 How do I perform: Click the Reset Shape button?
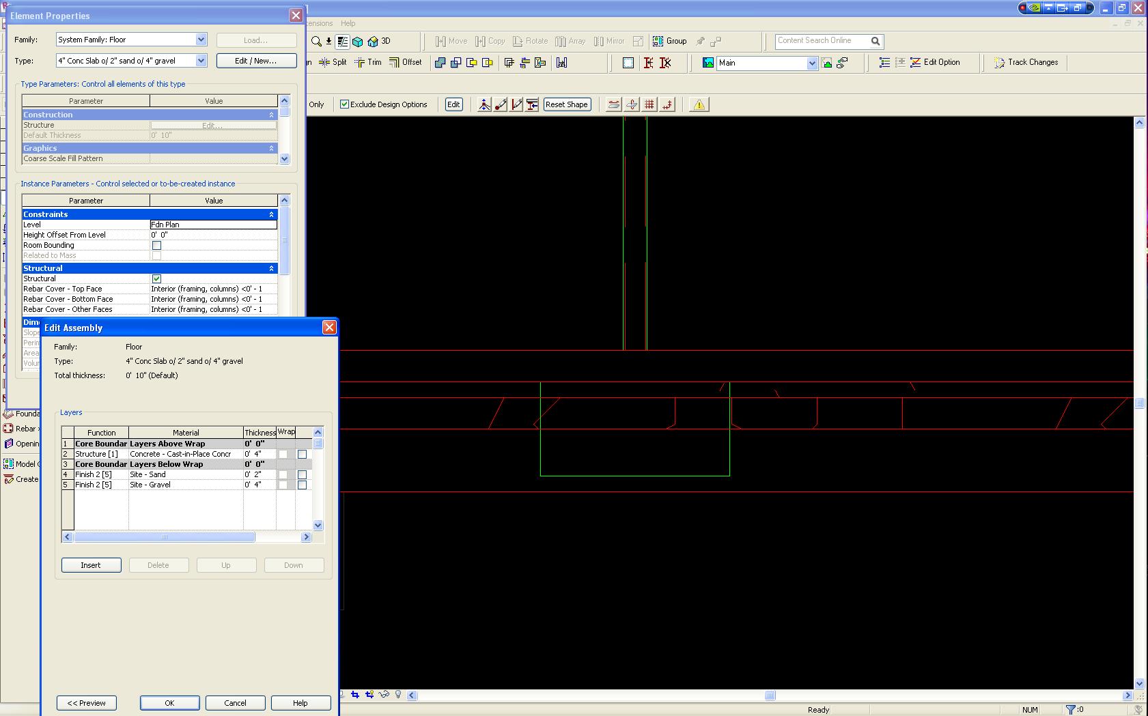[x=566, y=104]
